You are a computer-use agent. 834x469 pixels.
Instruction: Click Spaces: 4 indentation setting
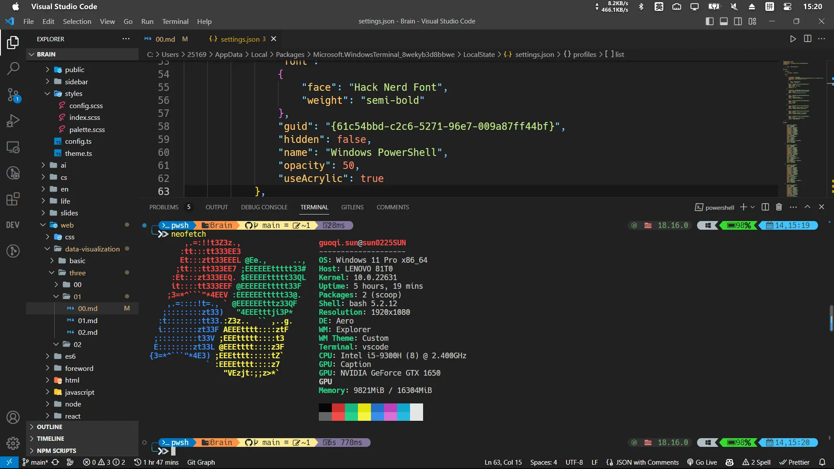(543, 462)
